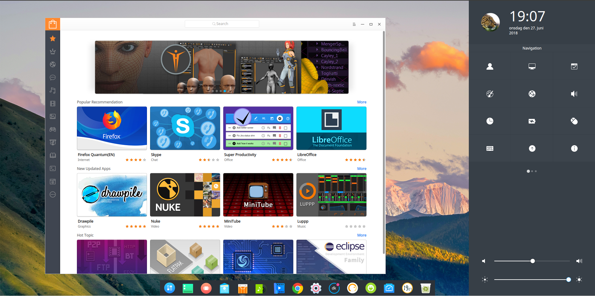Open Personalization palette in Navigation panel

(x=490, y=94)
